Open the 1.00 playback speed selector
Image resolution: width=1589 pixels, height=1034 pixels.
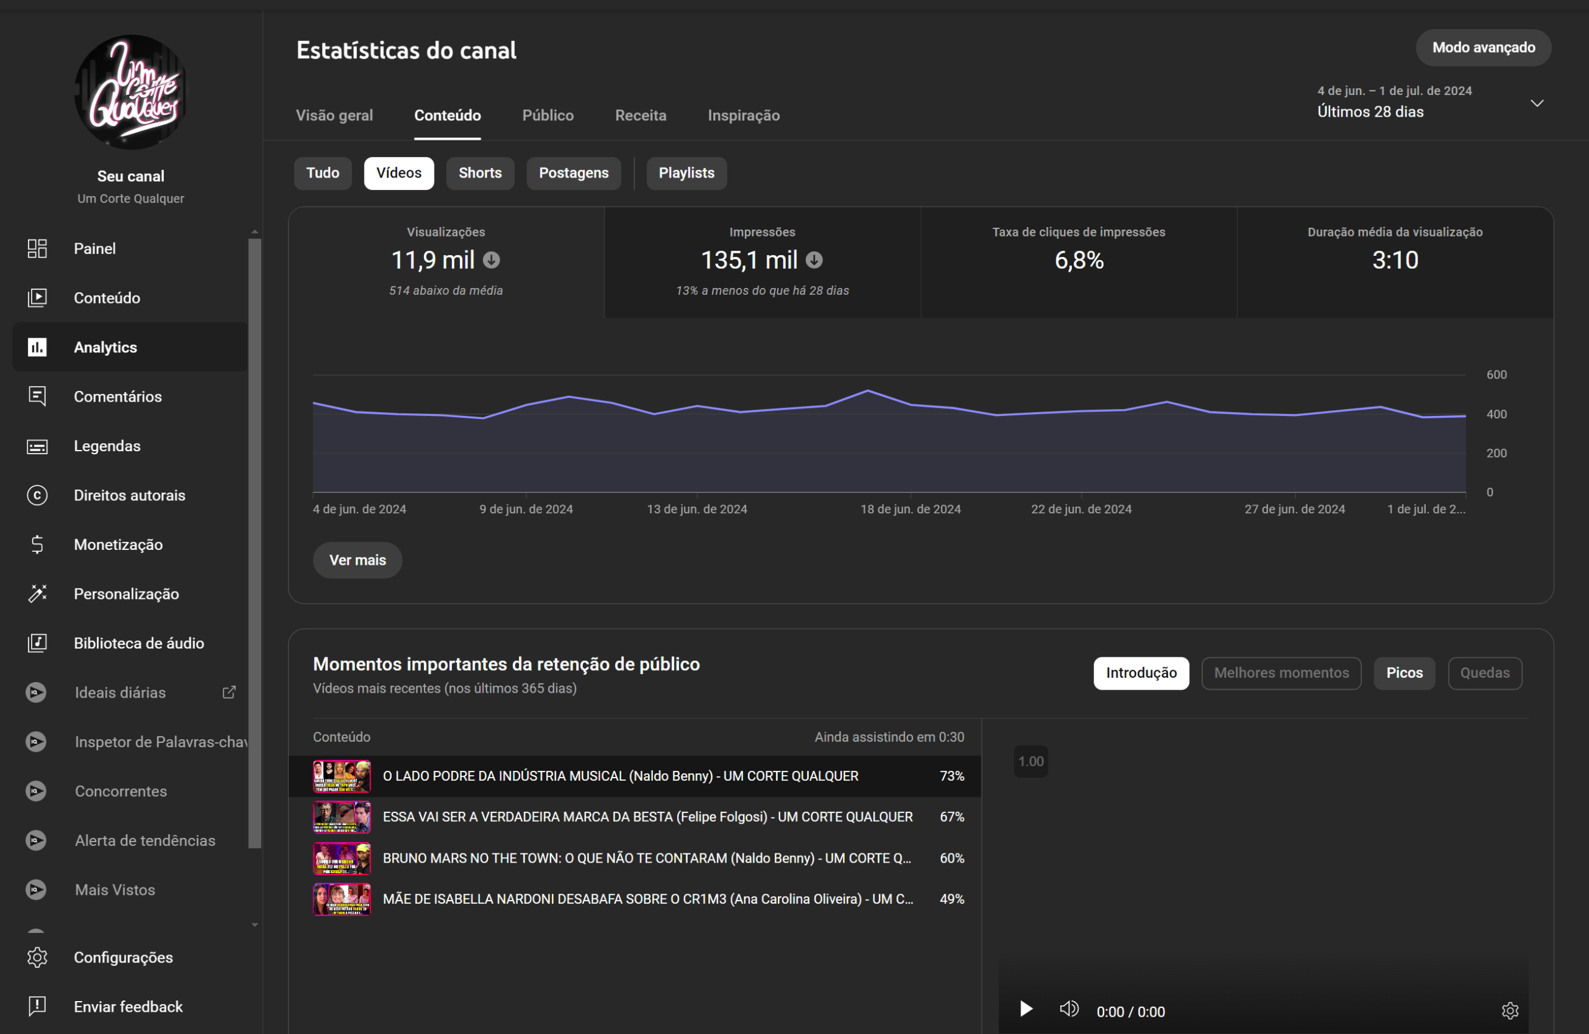pos(1030,761)
